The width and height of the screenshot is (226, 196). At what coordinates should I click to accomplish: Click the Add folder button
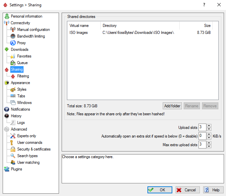tap(172, 106)
